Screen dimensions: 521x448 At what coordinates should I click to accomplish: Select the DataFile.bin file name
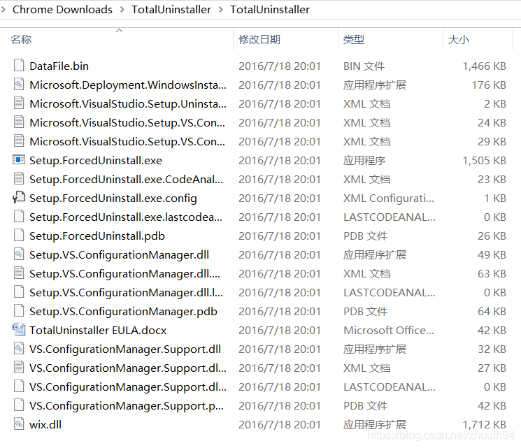tap(59, 66)
